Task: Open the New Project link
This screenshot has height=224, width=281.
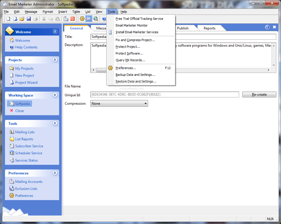Action: 25,75
